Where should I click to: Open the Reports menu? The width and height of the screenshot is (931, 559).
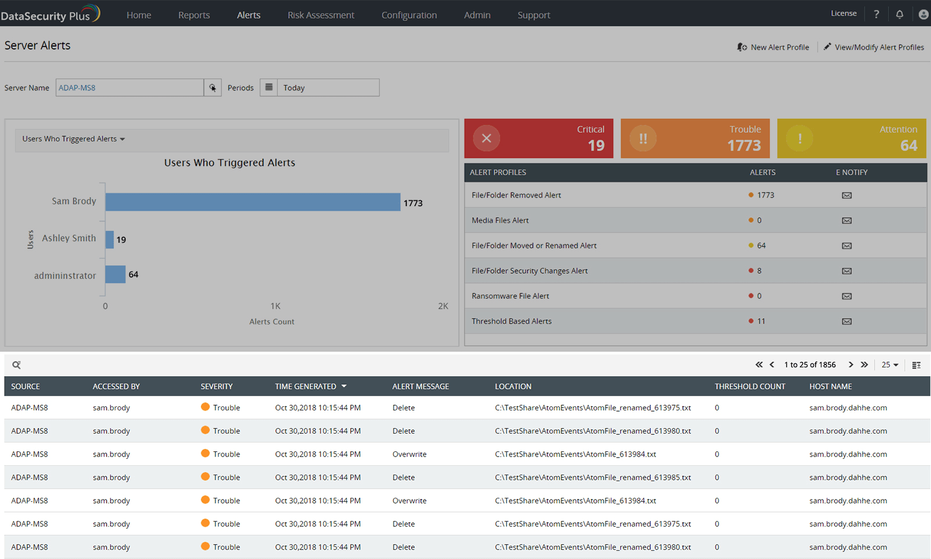coord(194,15)
